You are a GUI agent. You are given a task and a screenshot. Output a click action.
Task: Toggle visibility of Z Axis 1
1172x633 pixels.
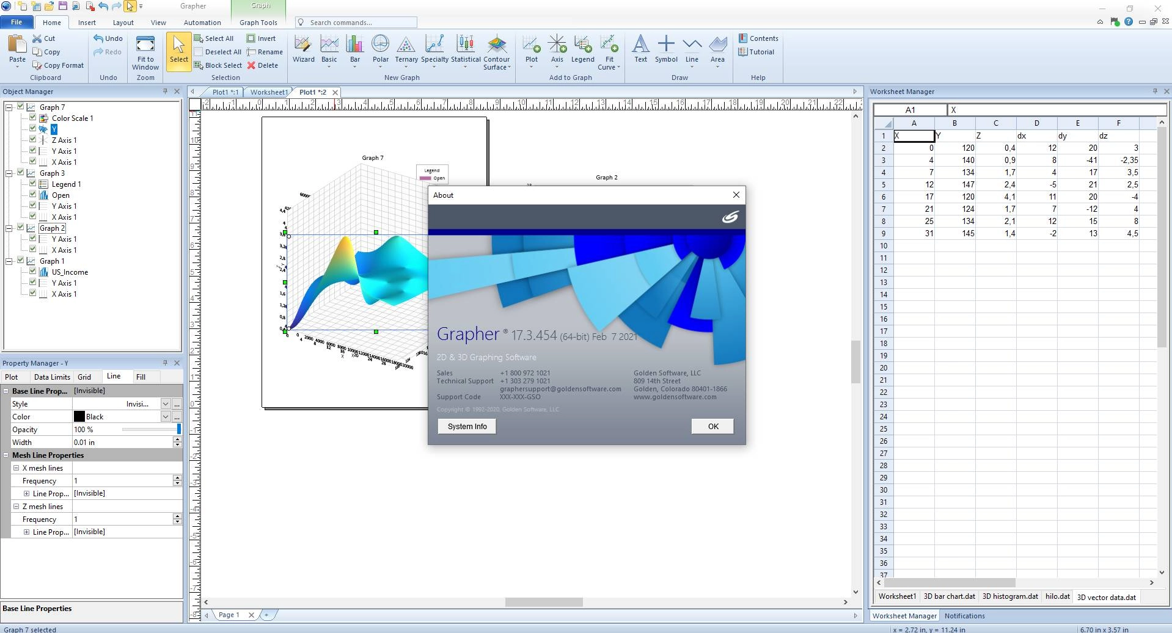[33, 140]
